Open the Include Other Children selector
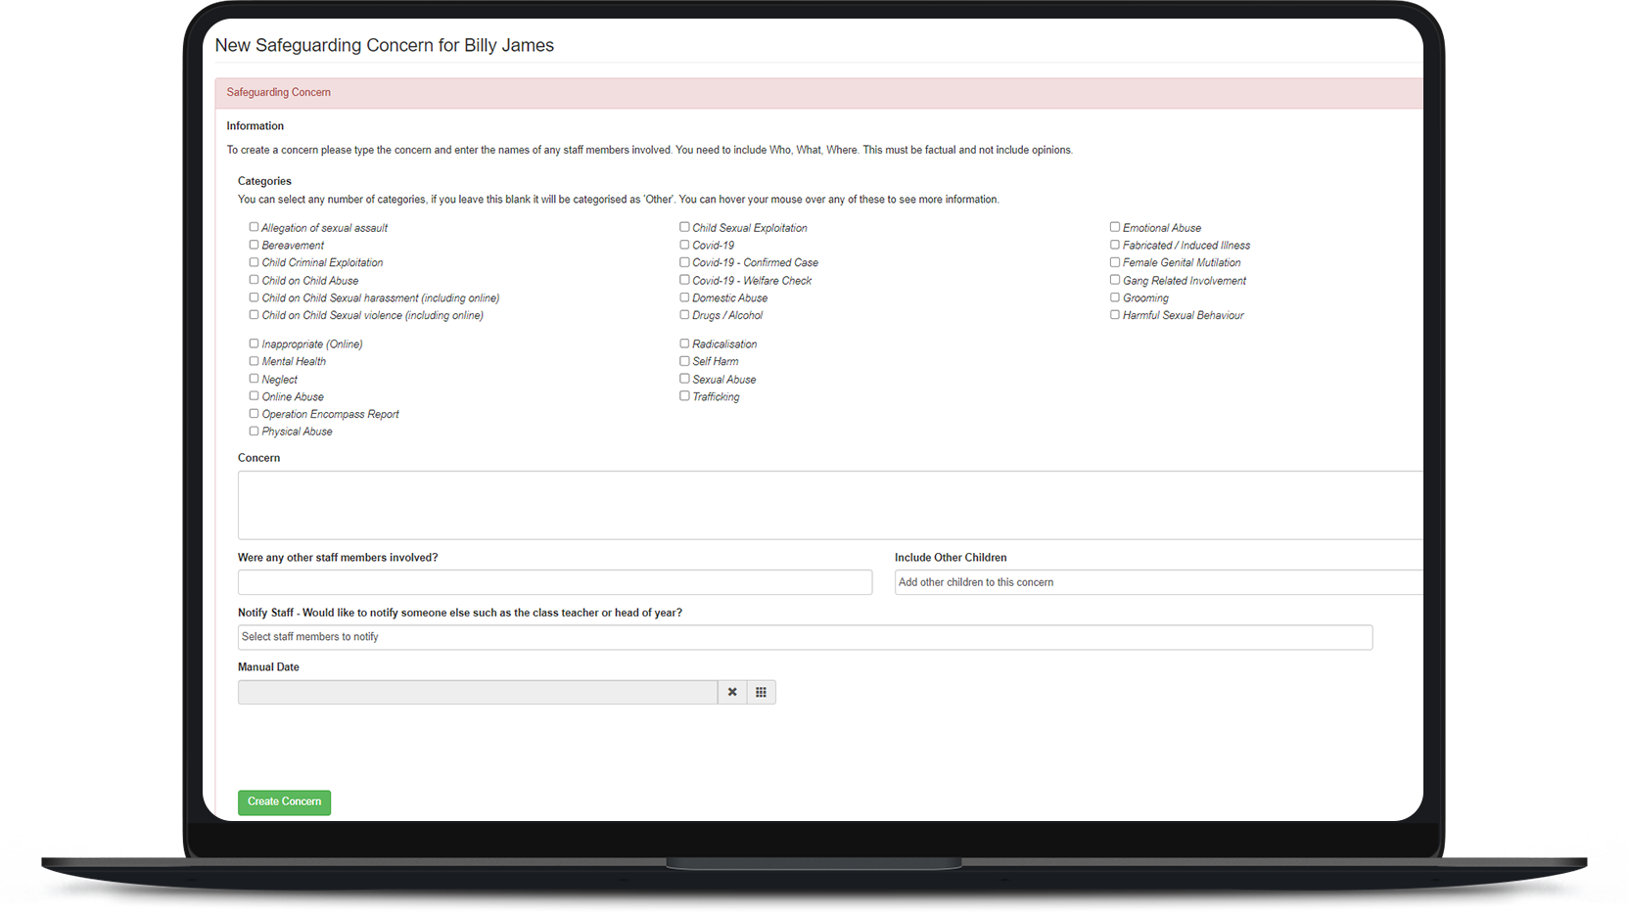 [x=1155, y=582]
